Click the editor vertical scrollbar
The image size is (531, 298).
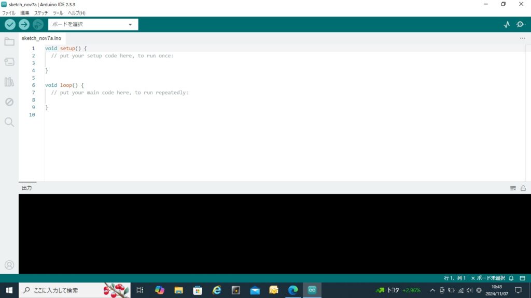click(x=528, y=113)
